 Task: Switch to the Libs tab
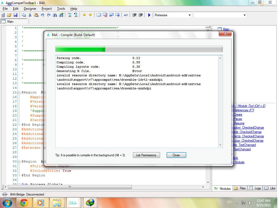tap(270, 188)
